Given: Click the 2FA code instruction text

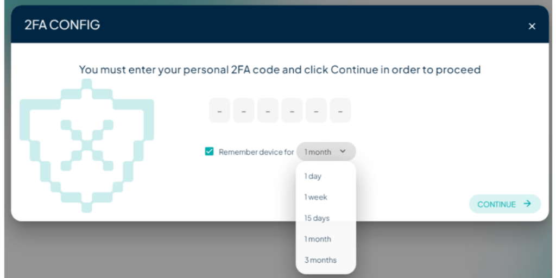Looking at the screenshot, I should (280, 69).
